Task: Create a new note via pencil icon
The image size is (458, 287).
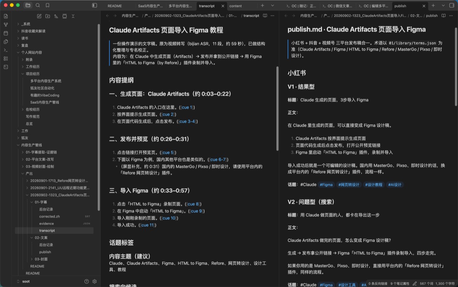Action: (39, 16)
